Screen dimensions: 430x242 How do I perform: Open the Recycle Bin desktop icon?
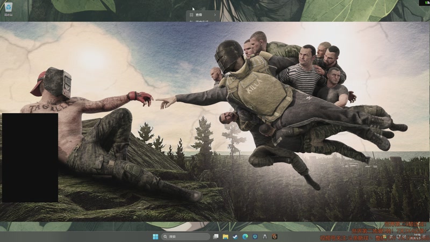8,9
